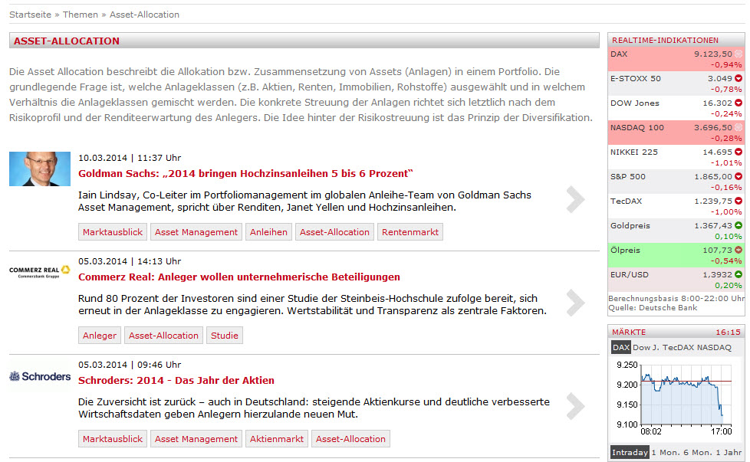Click the red down arrow next to NIKKEI 225
The height and width of the screenshot is (462, 750).
tap(738, 152)
